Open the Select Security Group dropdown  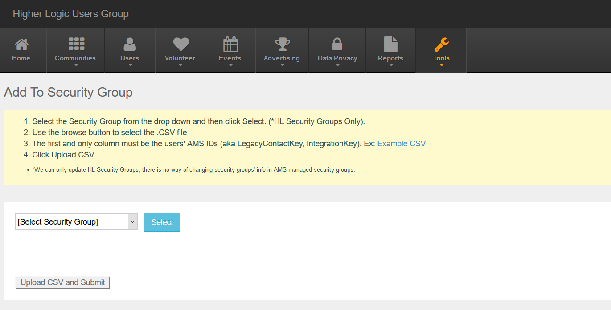point(76,222)
